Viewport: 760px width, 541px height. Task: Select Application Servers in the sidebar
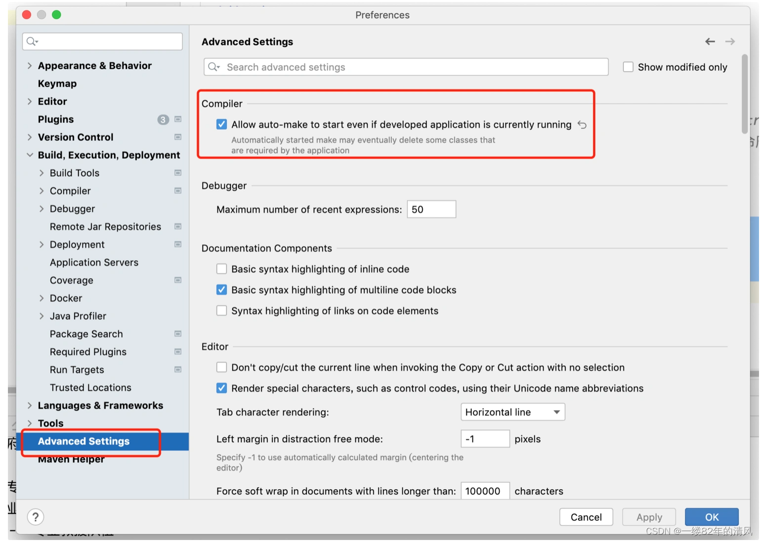pos(94,263)
